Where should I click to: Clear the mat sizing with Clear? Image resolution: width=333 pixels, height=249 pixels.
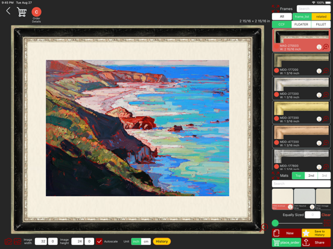click(x=326, y=215)
